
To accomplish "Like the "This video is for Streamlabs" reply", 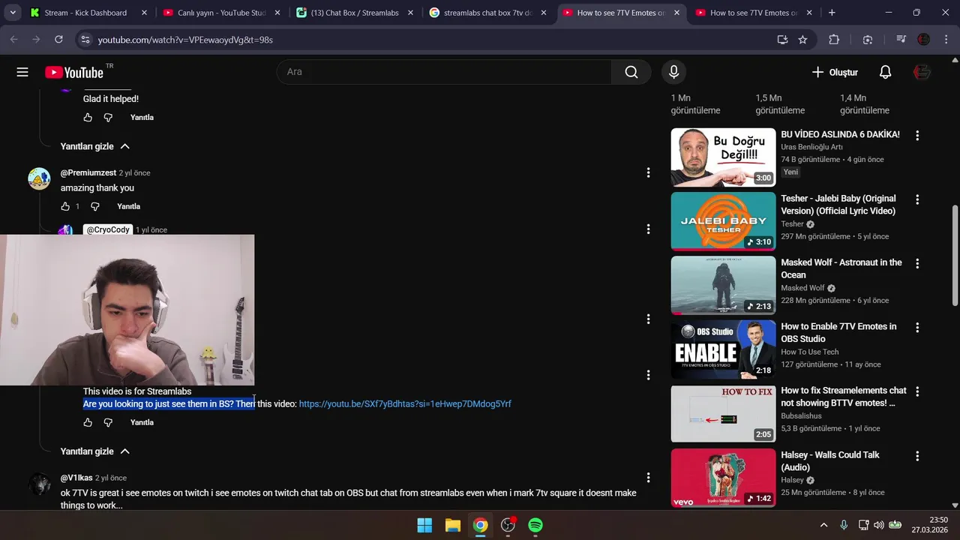I will click(88, 422).
